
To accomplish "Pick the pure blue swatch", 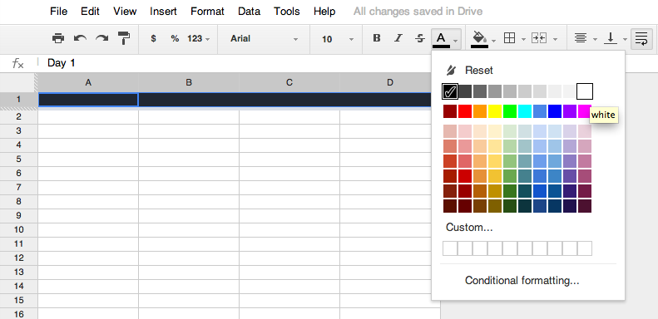I will (555, 111).
